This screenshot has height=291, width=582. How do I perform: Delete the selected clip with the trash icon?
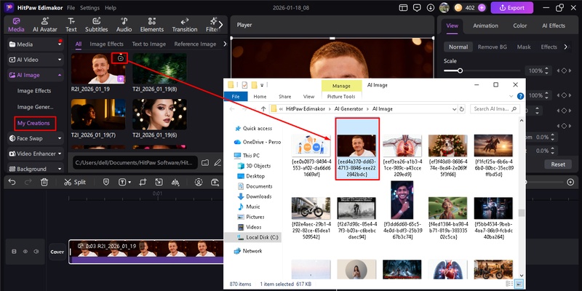point(44,182)
